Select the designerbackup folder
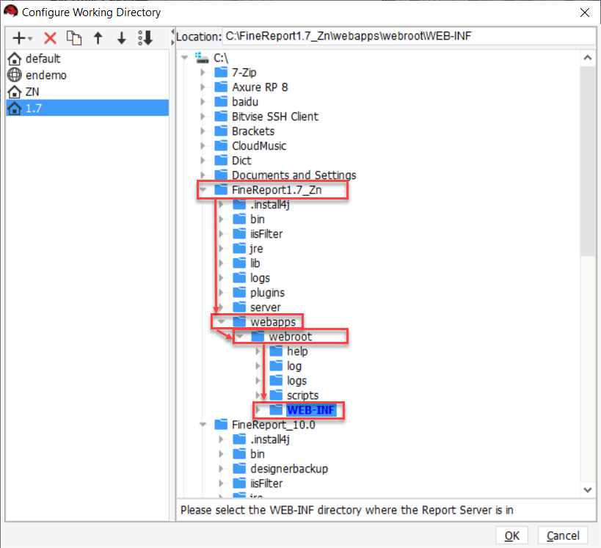Screen dimensions: 601x548 [x=289, y=469]
